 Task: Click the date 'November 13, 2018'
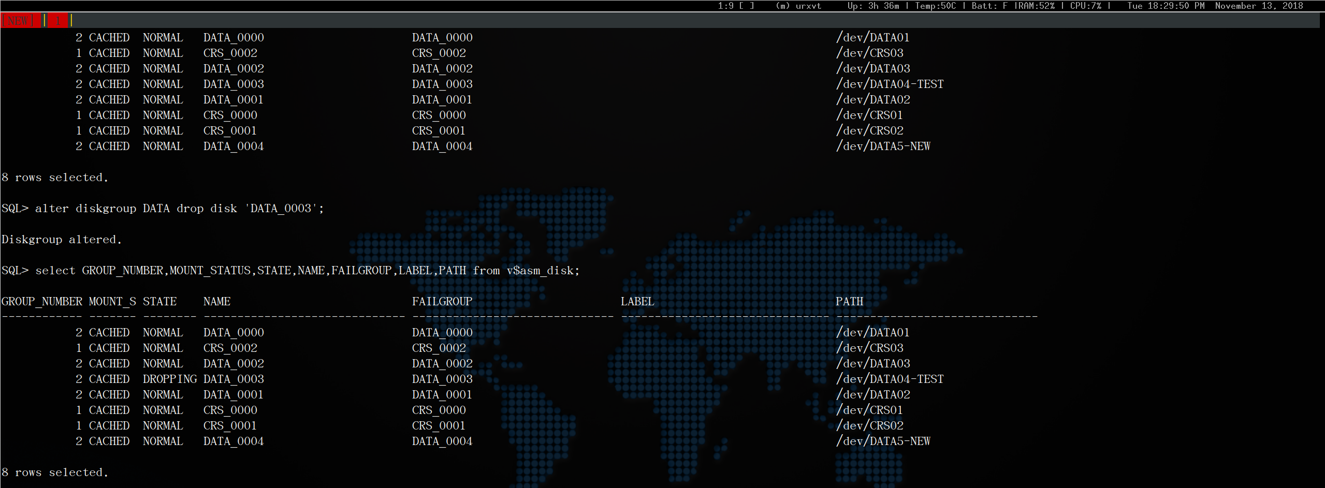click(1259, 6)
